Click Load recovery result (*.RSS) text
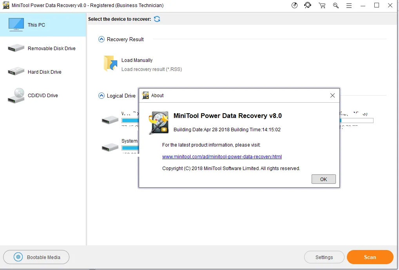This screenshot has width=399, height=270. tap(152, 69)
